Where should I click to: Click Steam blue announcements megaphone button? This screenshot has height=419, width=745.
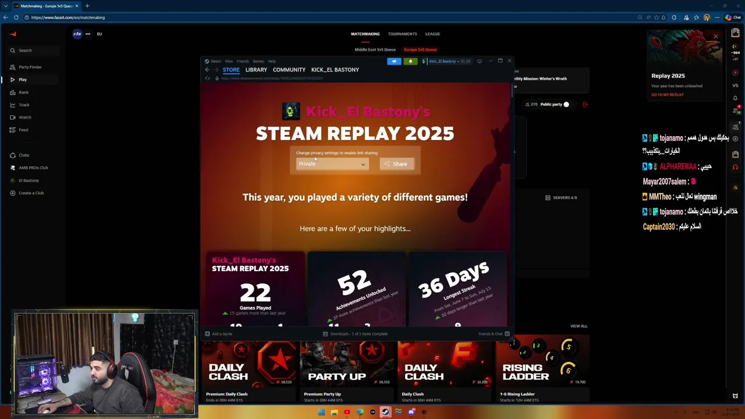tap(394, 61)
